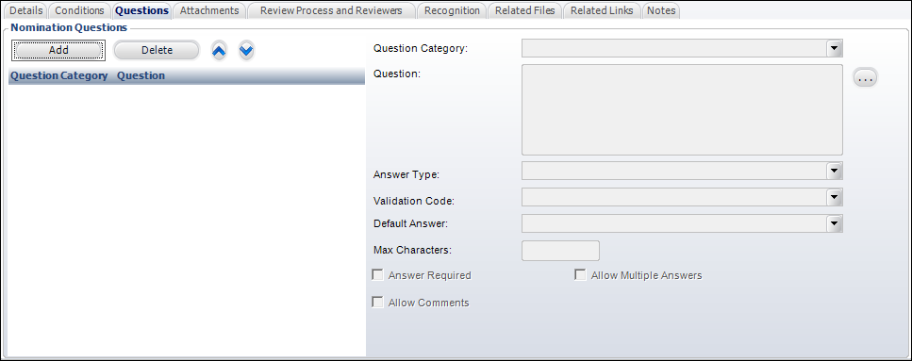
Task: Open the Answer Type dropdown
Action: coord(835,171)
